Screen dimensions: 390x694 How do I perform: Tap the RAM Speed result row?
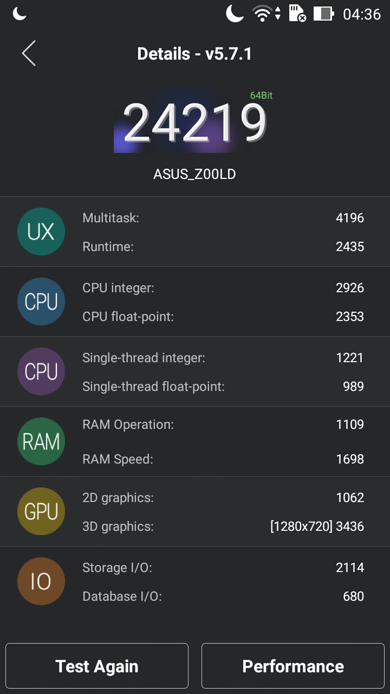pyautogui.click(x=223, y=459)
